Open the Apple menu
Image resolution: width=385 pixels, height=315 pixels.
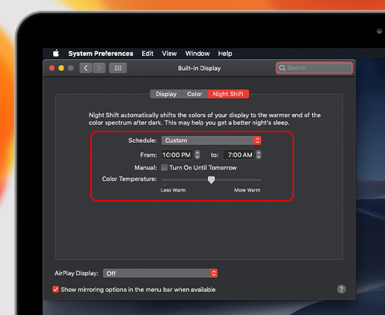[56, 53]
